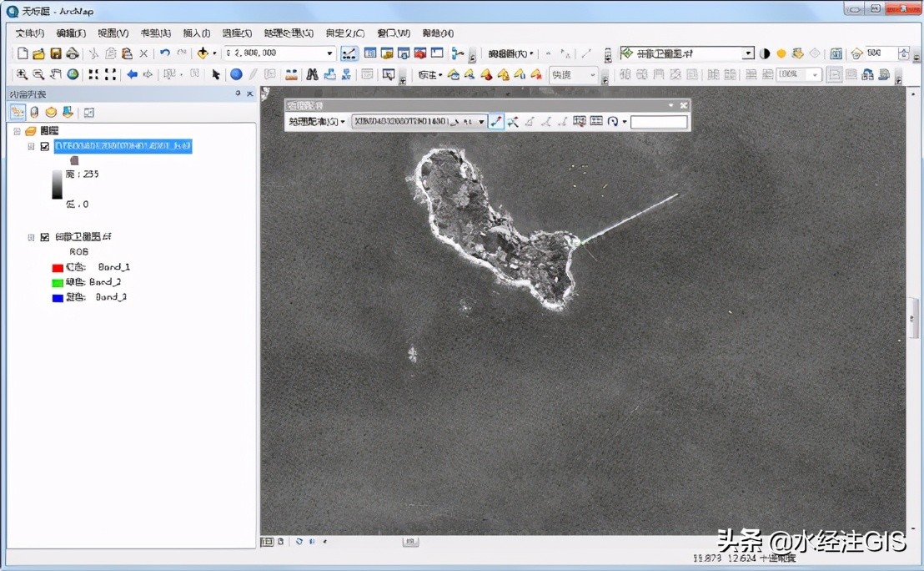Image resolution: width=924 pixels, height=571 pixels.
Task: Click the Undo arrow icon
Action: 165,53
